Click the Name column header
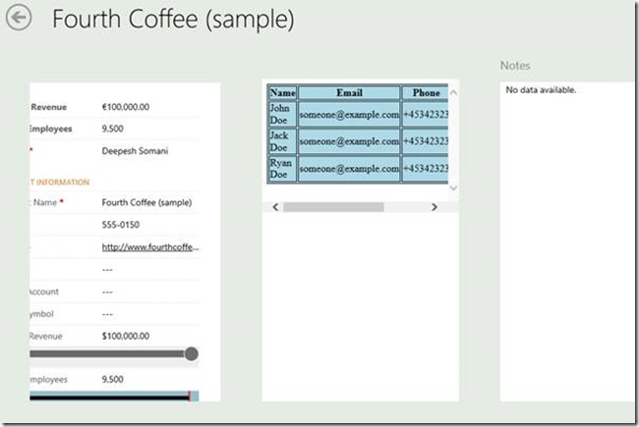This screenshot has height=427, width=639. [x=281, y=93]
